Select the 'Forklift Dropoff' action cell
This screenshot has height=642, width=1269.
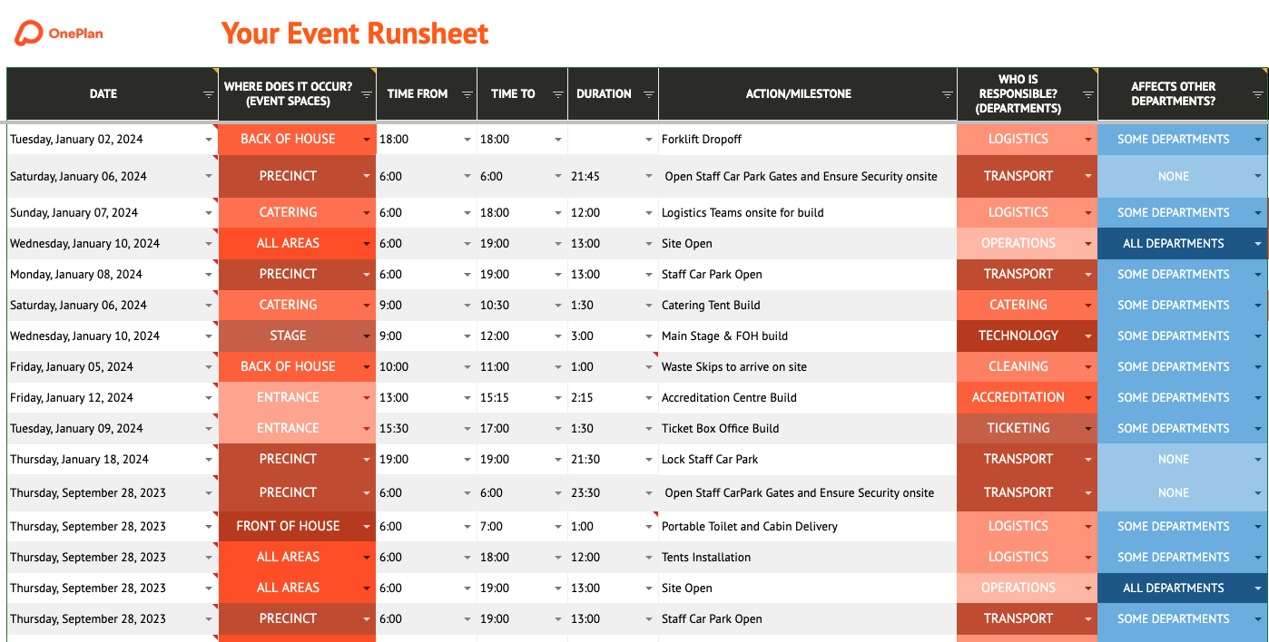807,140
